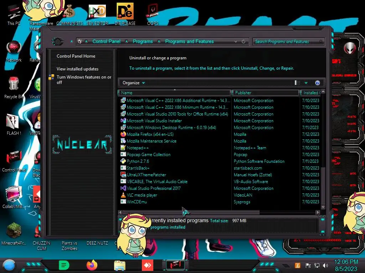The image size is (365, 273).
Task: Launch Firefox from the taskbar
Action: [92, 265]
